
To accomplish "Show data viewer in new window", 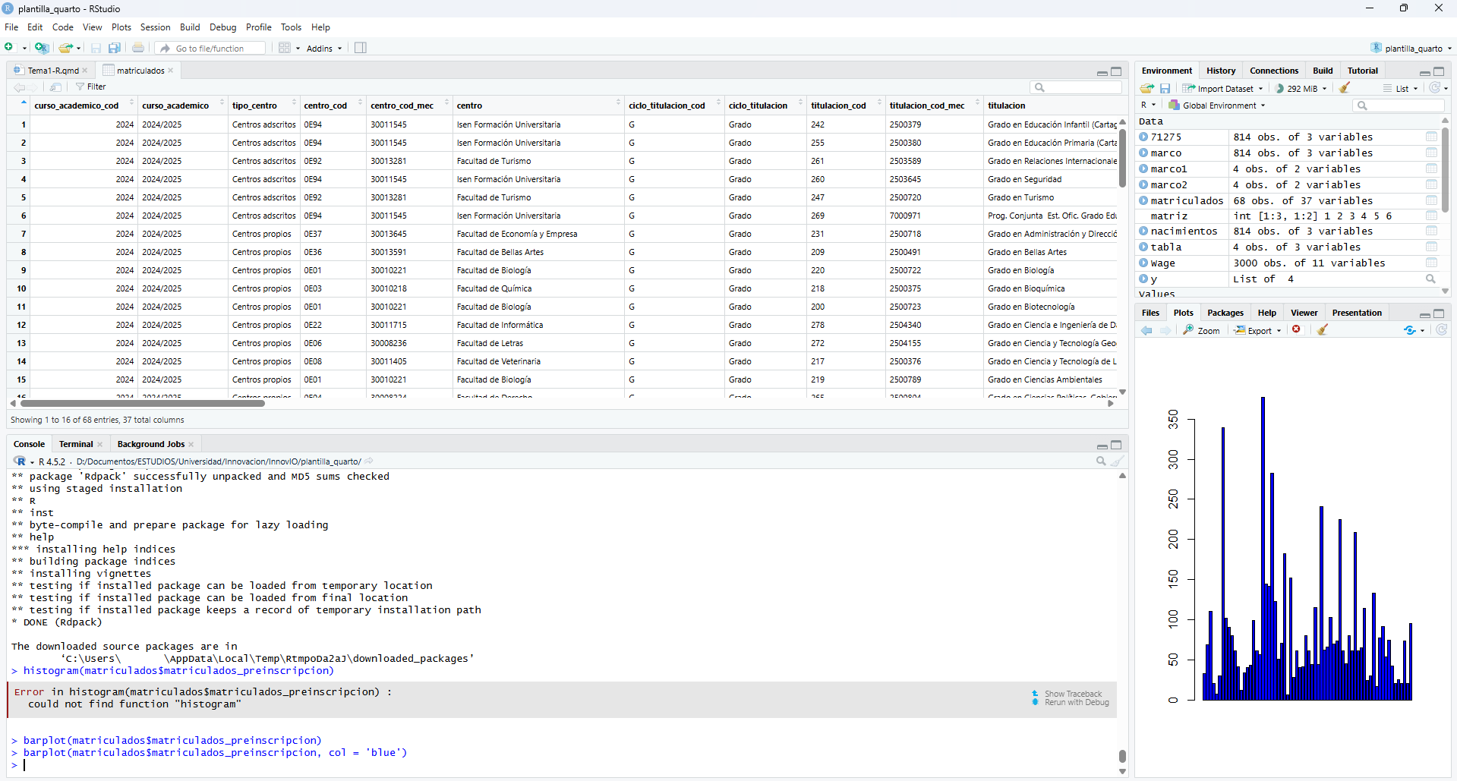I will 56,87.
